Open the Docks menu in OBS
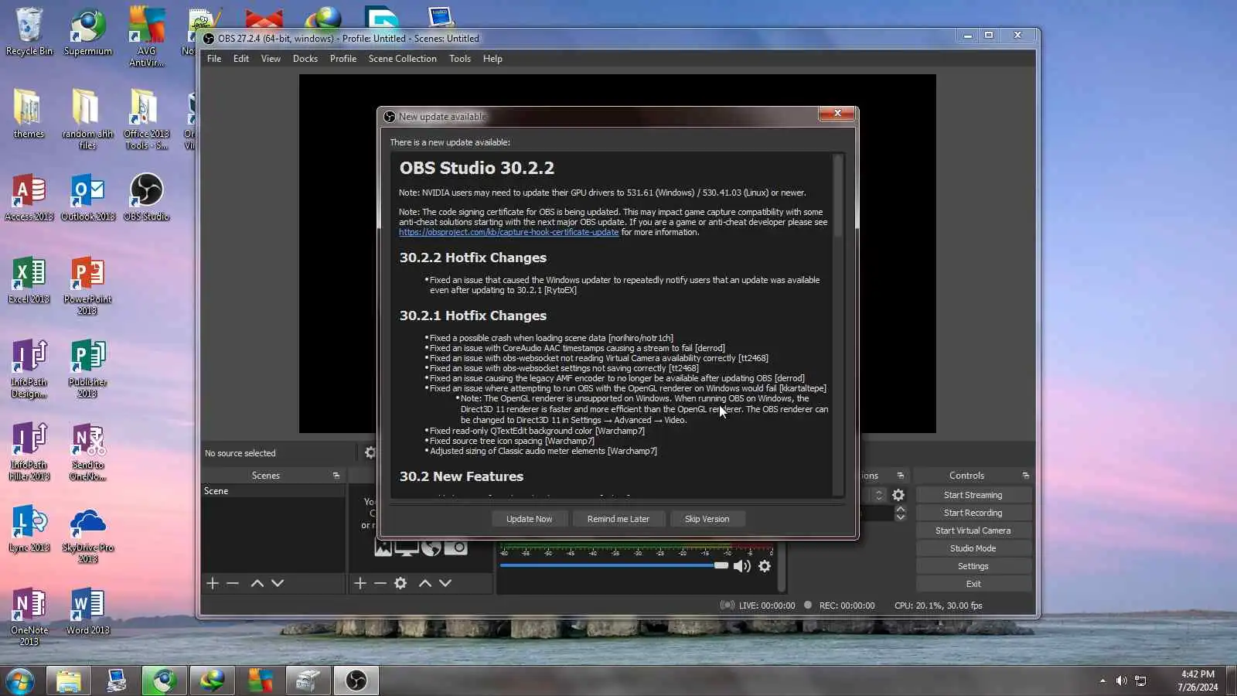The height and width of the screenshot is (696, 1237). pos(305,59)
